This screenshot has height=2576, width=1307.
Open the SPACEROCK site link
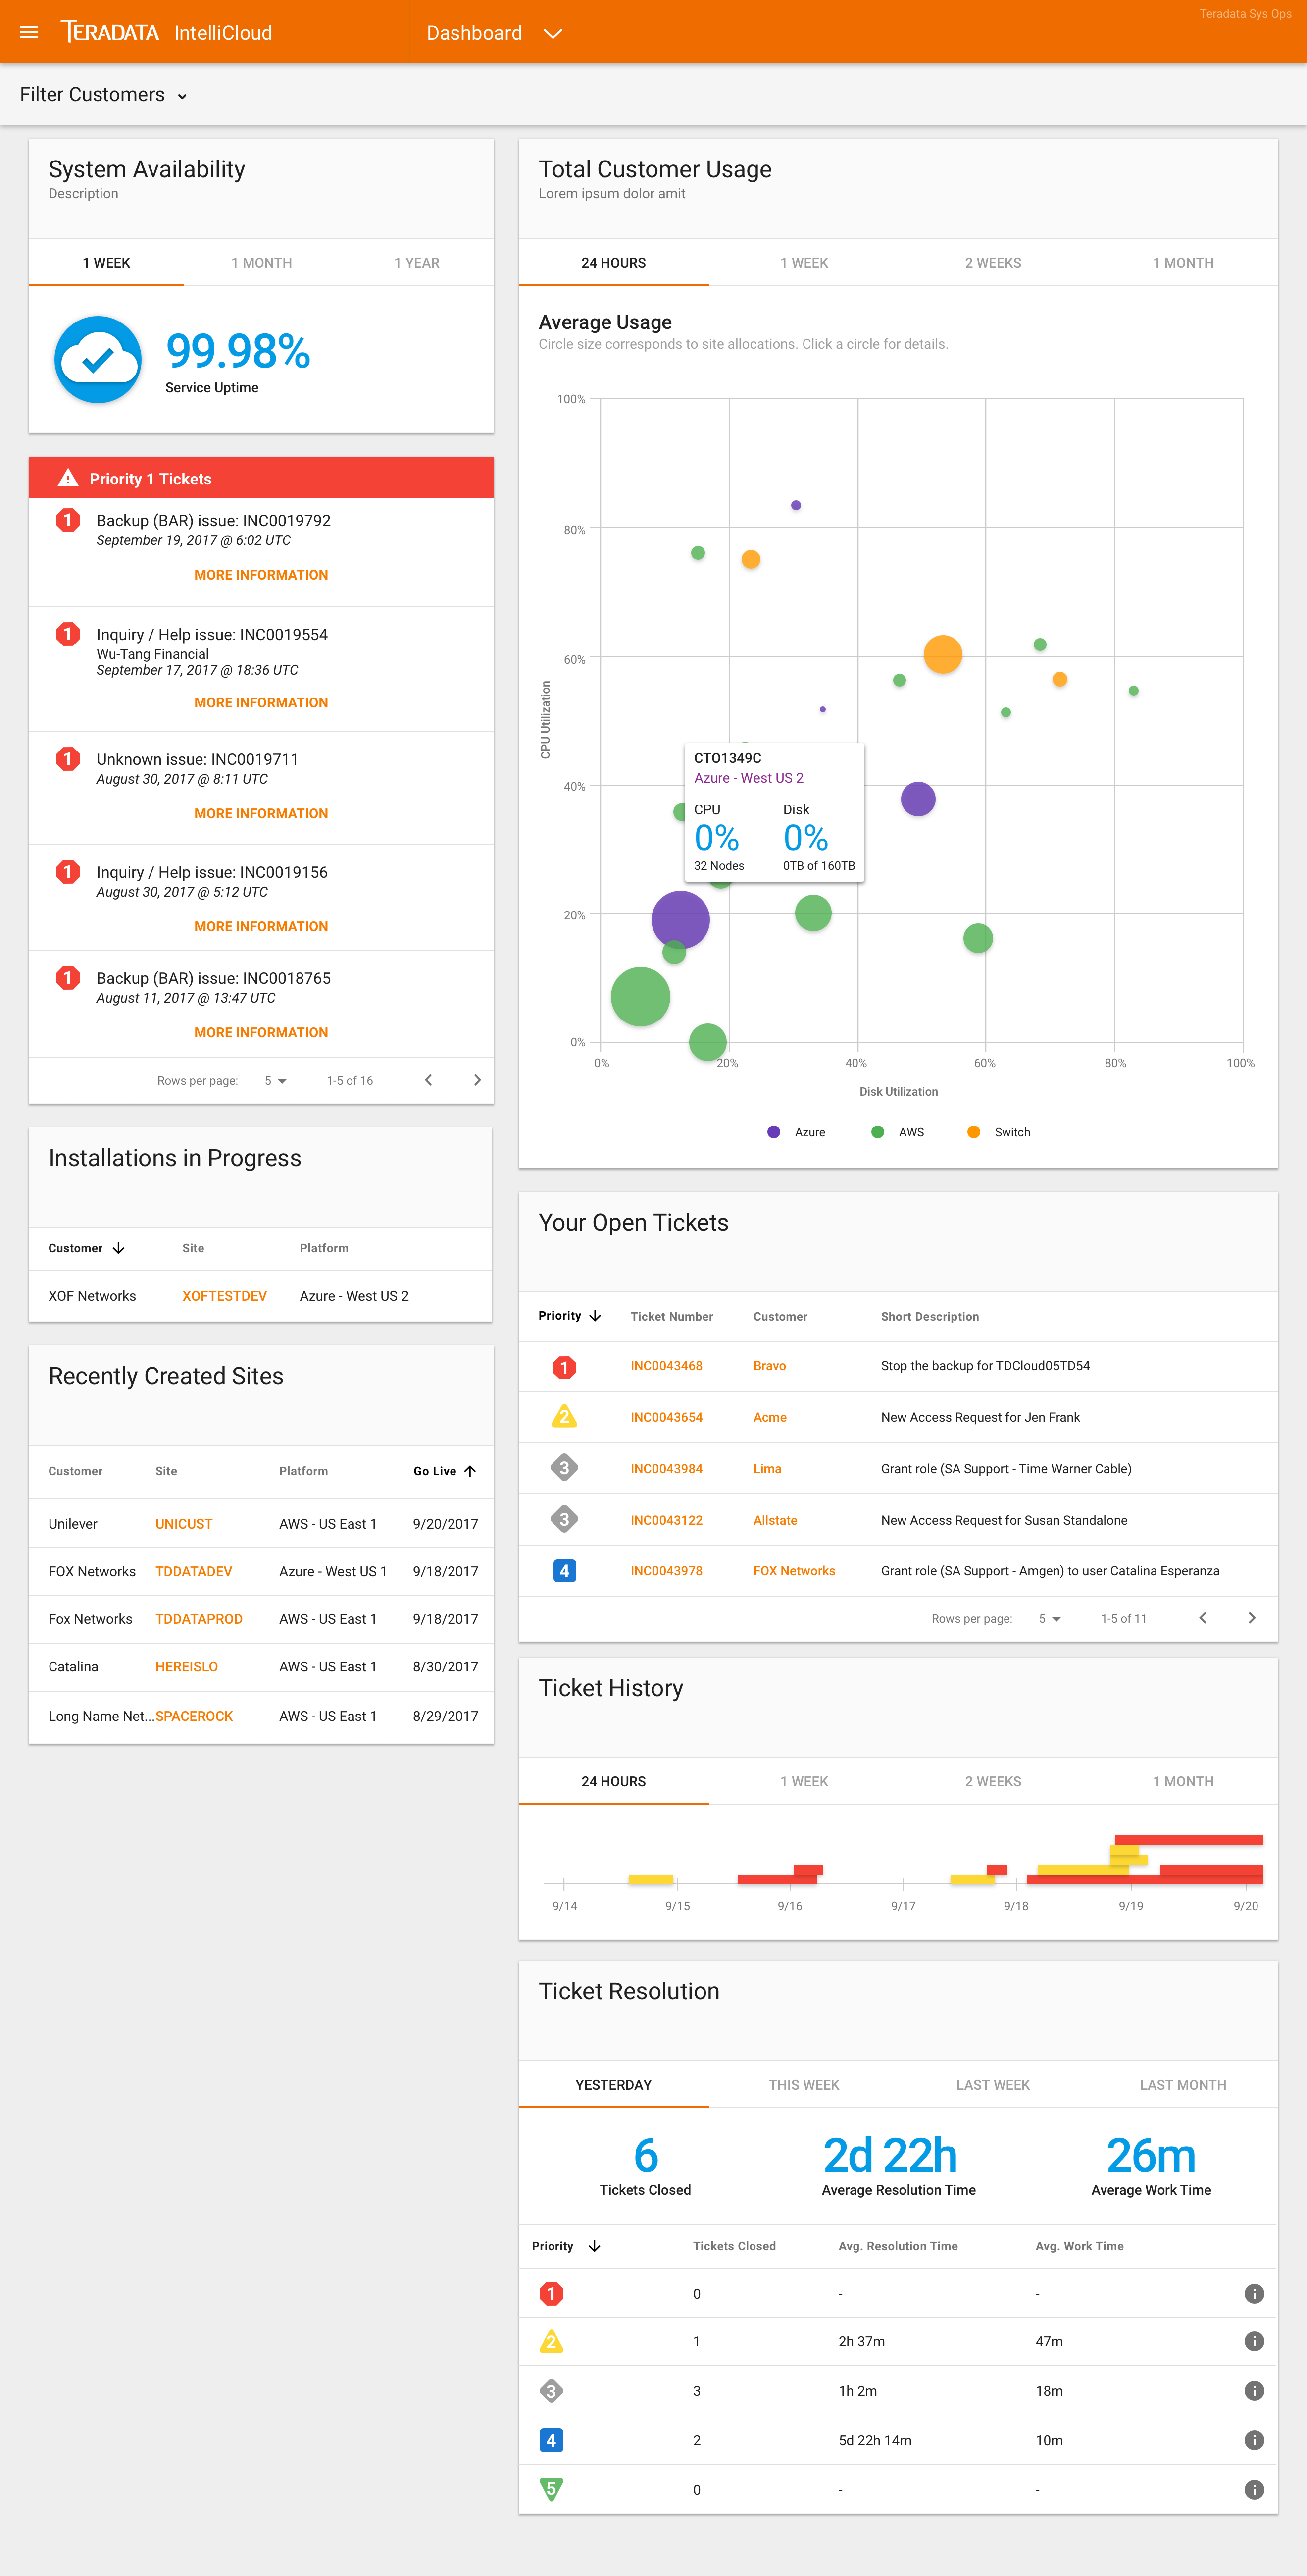point(194,1716)
